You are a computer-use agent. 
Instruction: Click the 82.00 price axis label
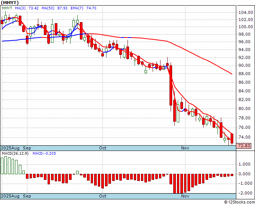244,99
